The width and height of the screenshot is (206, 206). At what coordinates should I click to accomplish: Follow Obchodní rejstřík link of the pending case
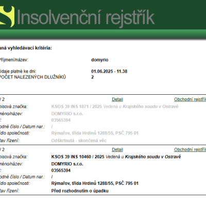(190, 150)
